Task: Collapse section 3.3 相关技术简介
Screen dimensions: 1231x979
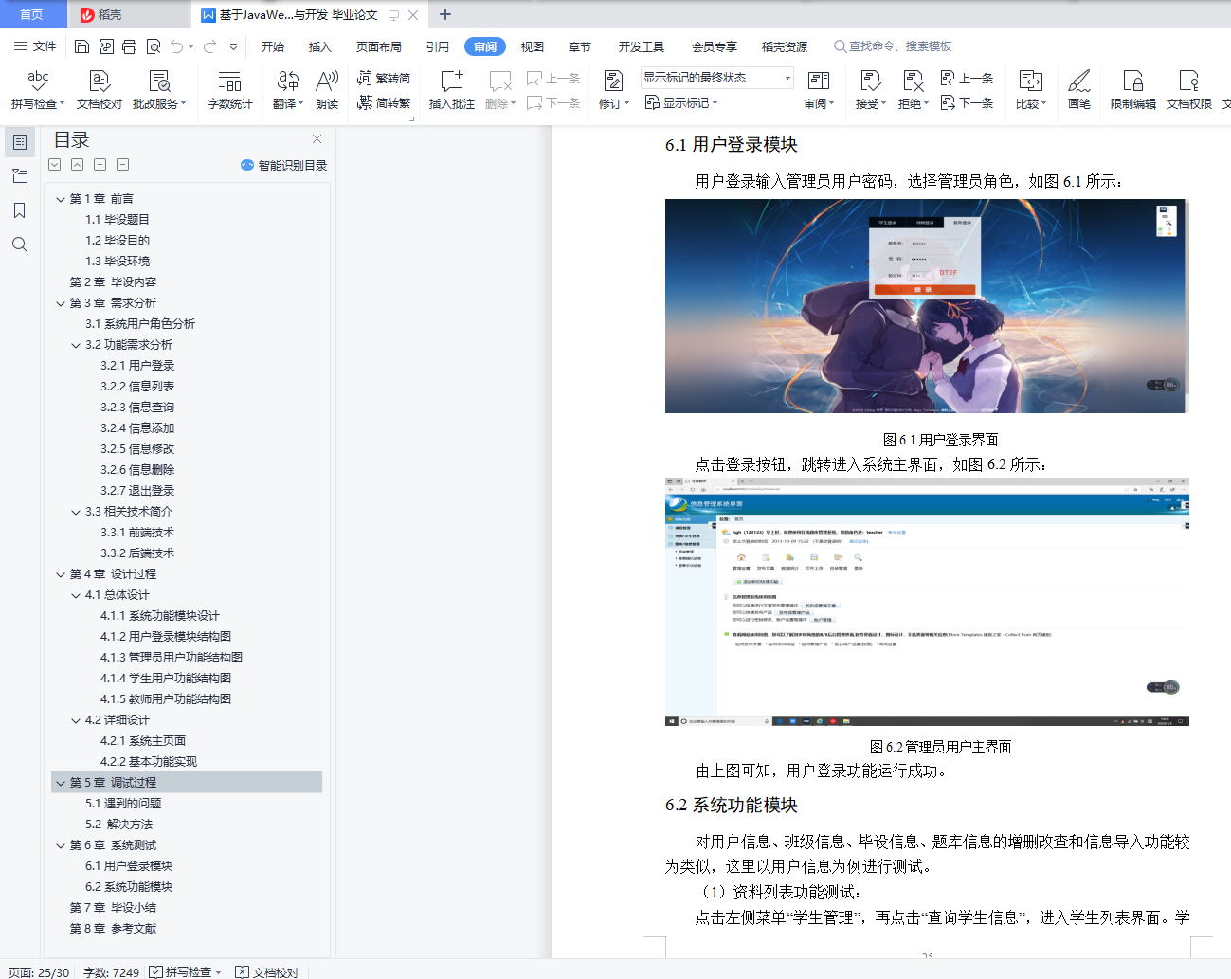Action: tap(76, 512)
